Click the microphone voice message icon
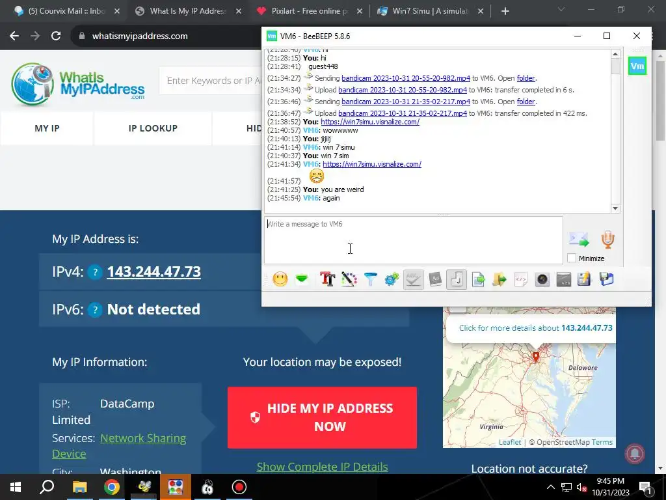This screenshot has height=500, width=666. pyautogui.click(x=608, y=240)
